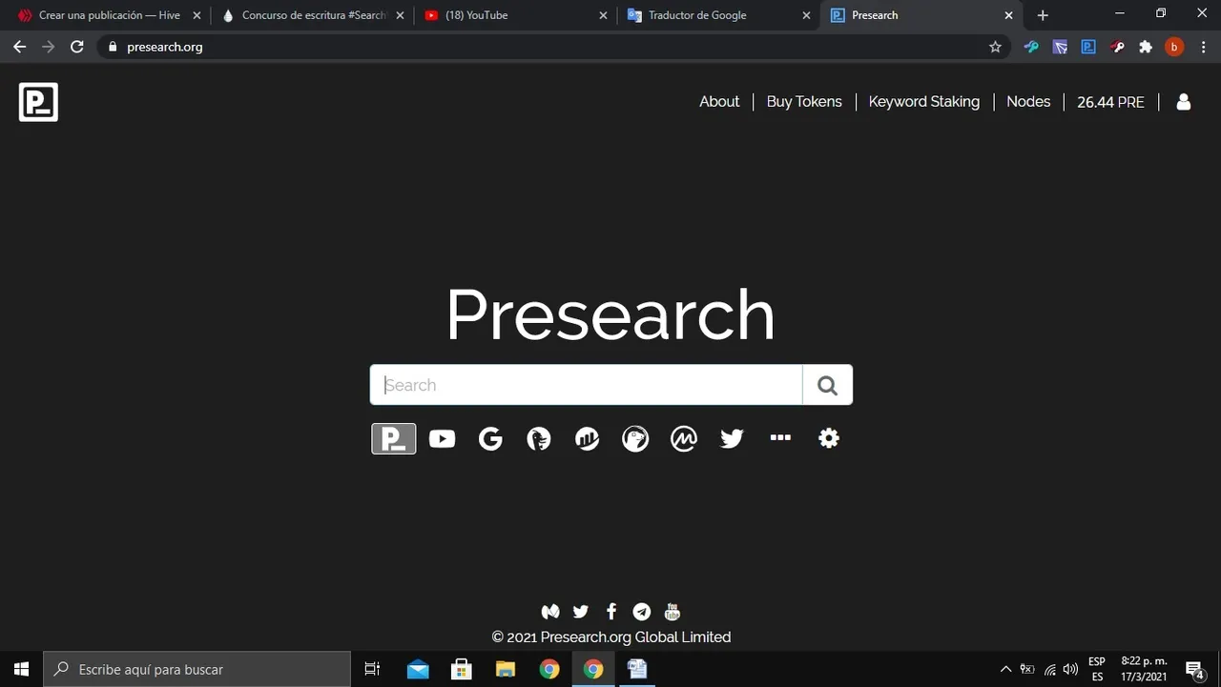Viewport: 1221px width, 687px height.
Task: Open the Medium-style footer social icon
Action: 550,612
